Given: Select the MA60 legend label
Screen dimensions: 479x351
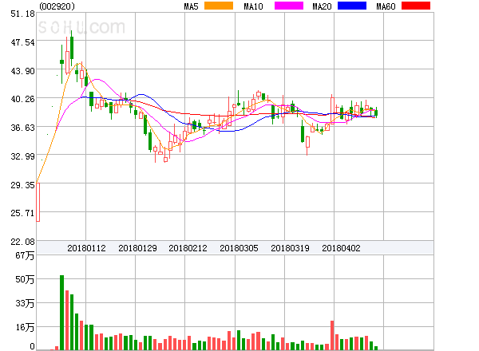Looking at the screenshot, I should pos(386,6).
